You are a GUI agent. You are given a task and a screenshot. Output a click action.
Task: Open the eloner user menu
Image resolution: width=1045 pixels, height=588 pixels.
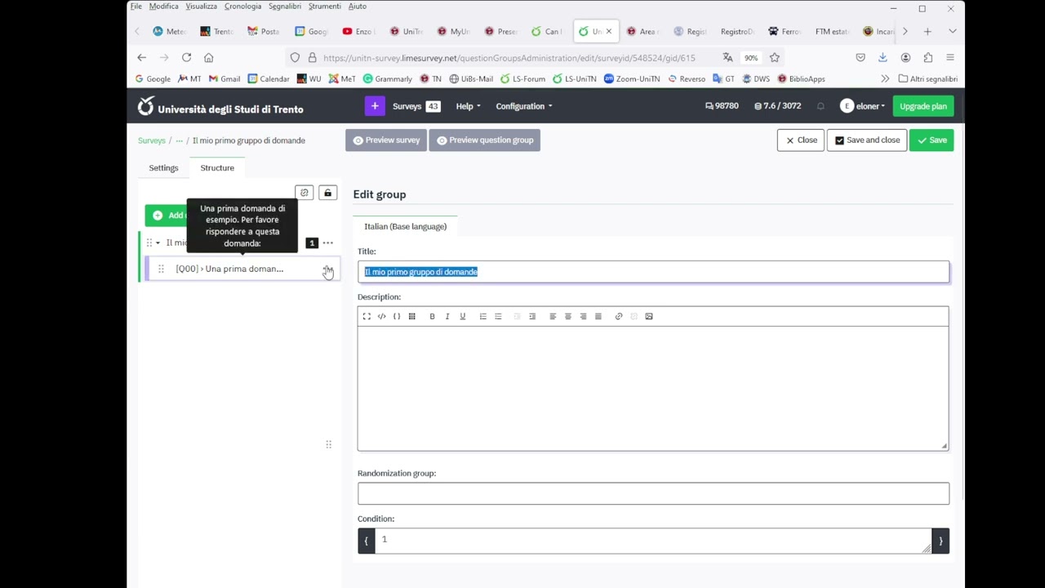pos(863,106)
